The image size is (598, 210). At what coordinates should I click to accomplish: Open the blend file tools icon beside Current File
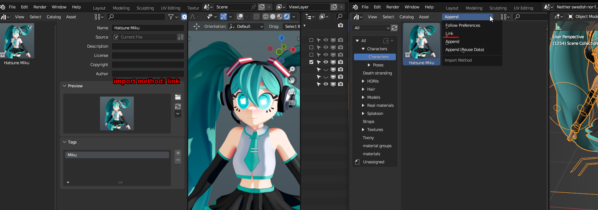click(180, 37)
